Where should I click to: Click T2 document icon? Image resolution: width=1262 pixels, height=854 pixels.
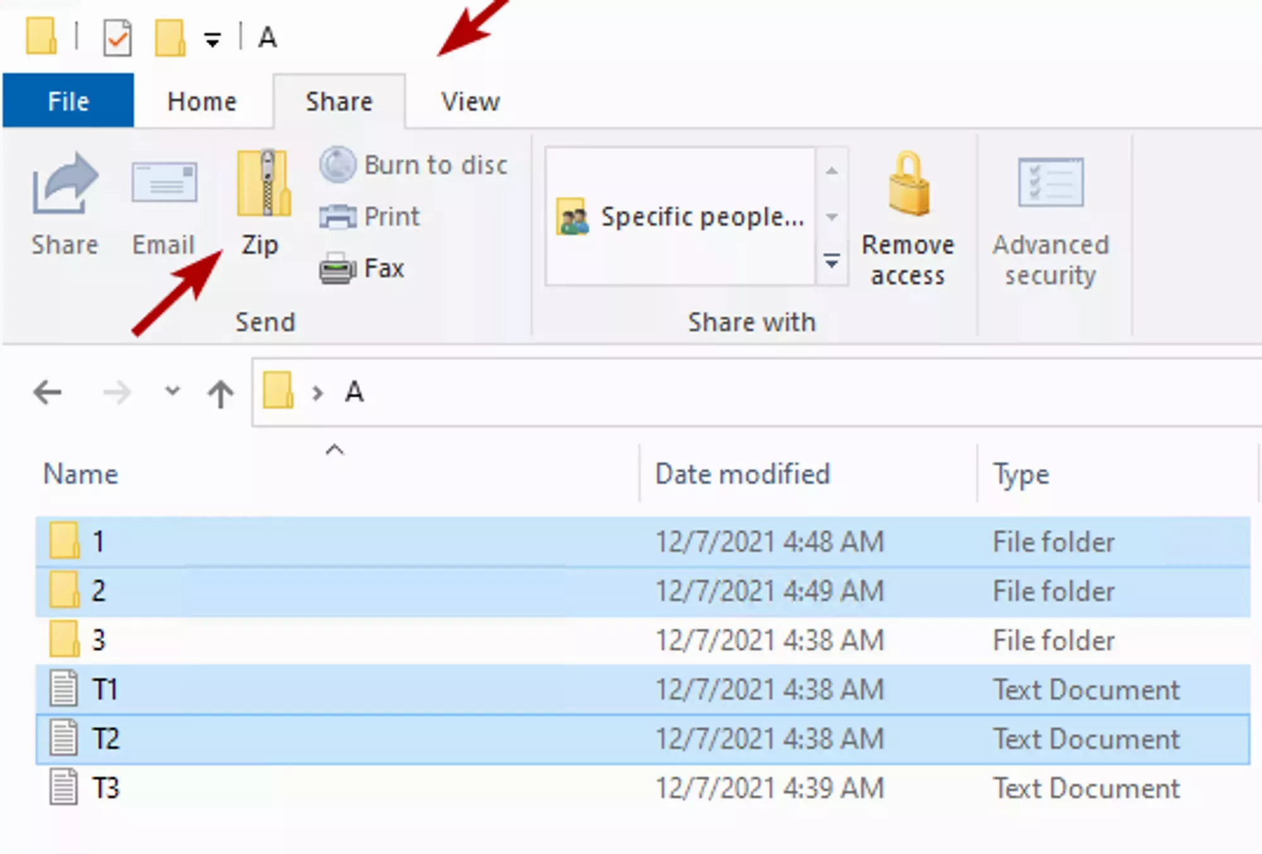pos(64,737)
